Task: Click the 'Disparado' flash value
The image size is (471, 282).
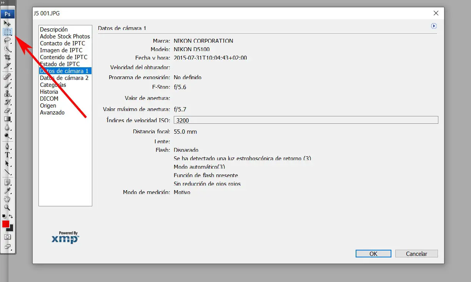Action: click(x=186, y=150)
